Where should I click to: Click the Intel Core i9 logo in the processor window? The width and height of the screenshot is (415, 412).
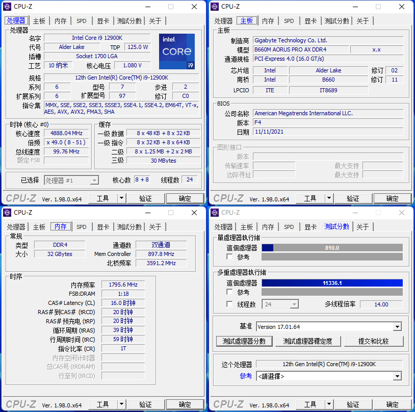pyautogui.click(x=177, y=51)
